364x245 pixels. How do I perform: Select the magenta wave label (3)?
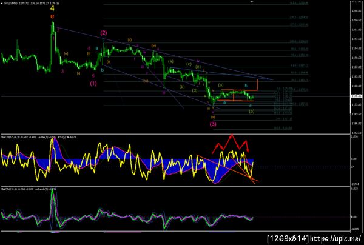[x=213, y=124]
